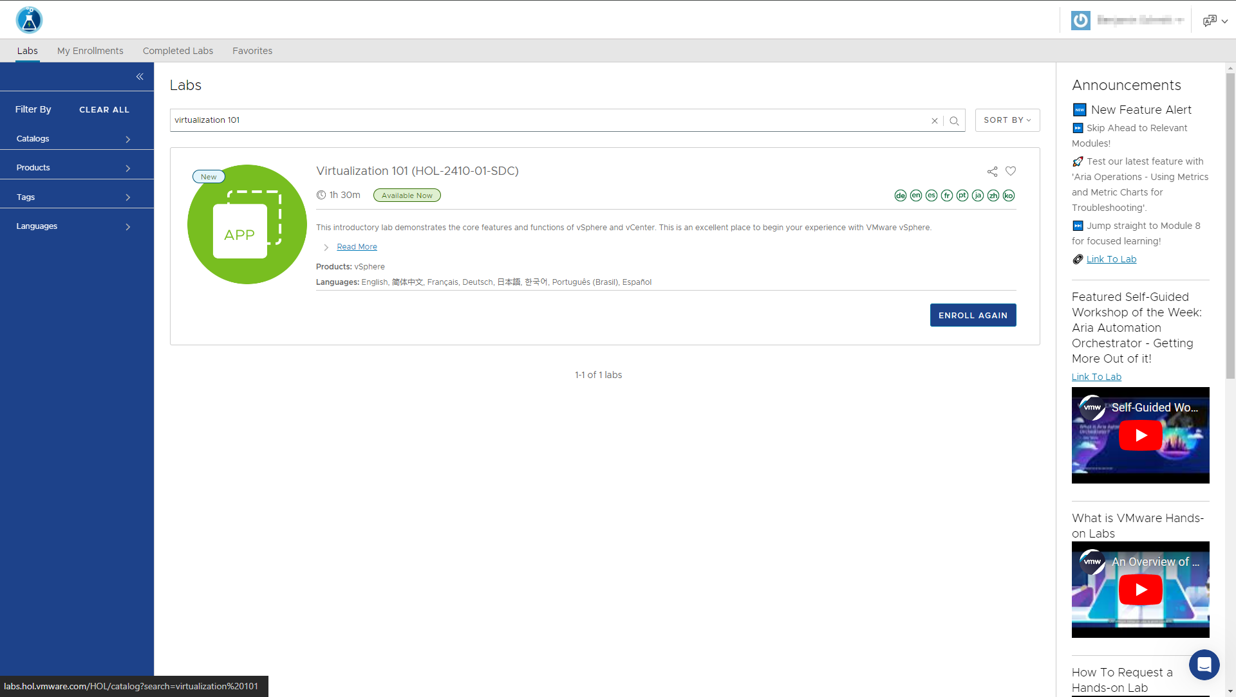Click the Read More link
This screenshot has height=697, width=1236.
click(357, 247)
